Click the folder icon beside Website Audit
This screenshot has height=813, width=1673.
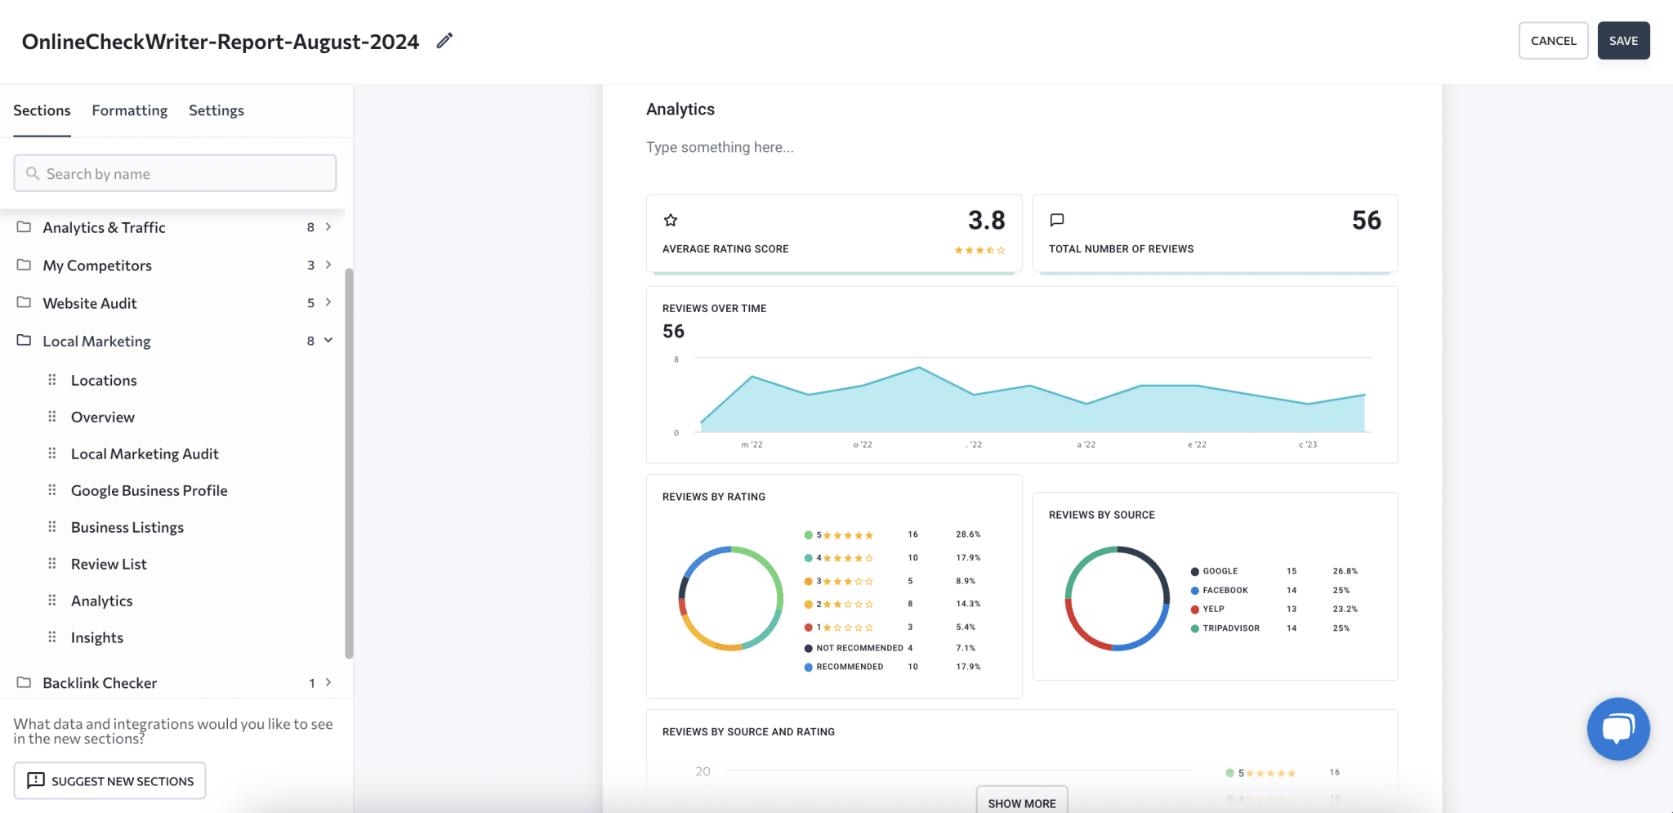click(x=23, y=302)
